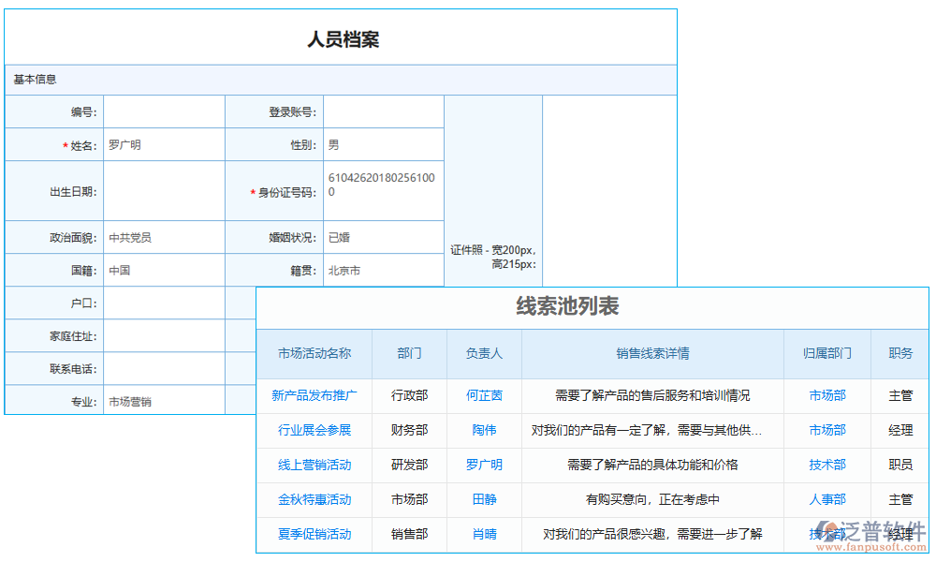The height and width of the screenshot is (562, 936).
Task: Open the 性别 field showing 男
Action: coord(383,145)
